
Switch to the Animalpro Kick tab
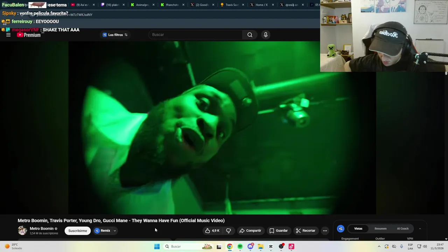click(142, 5)
